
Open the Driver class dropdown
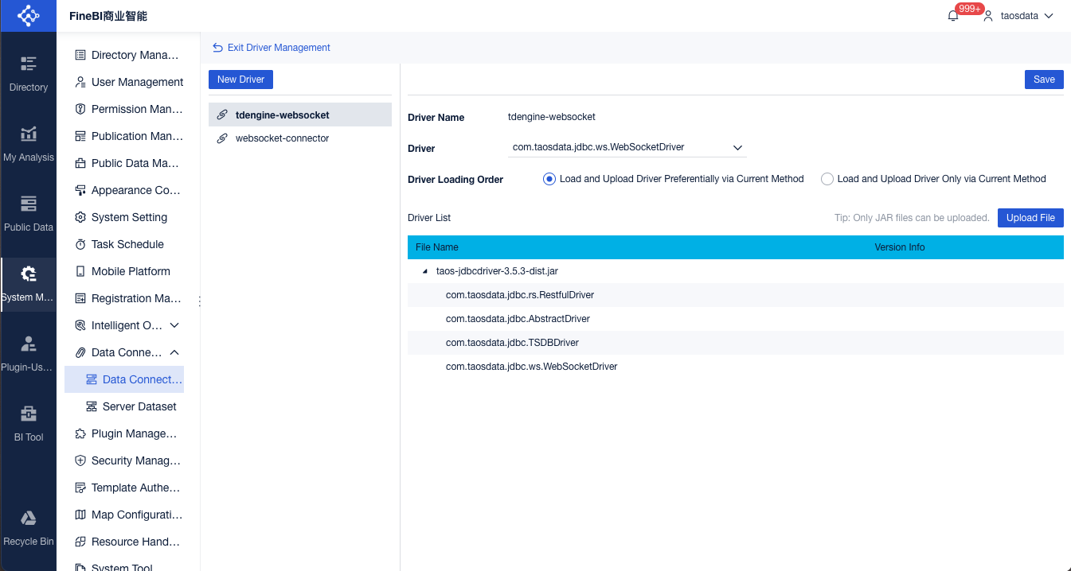627,147
